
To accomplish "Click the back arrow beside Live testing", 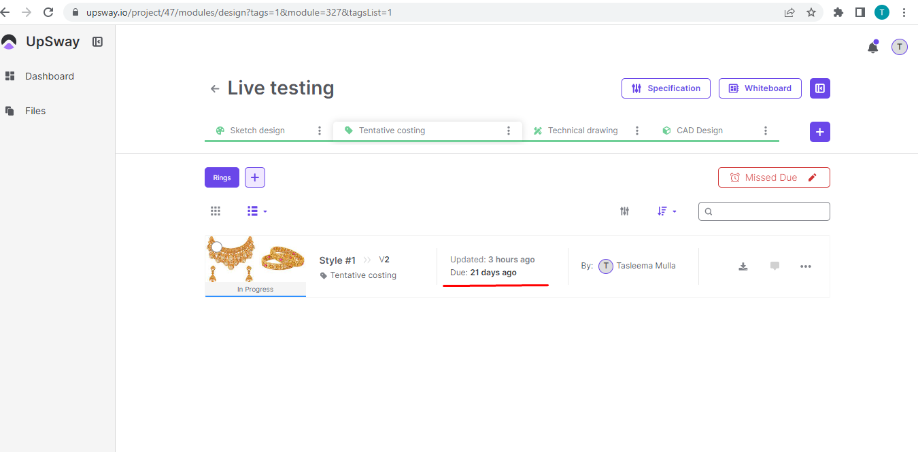I will point(215,88).
